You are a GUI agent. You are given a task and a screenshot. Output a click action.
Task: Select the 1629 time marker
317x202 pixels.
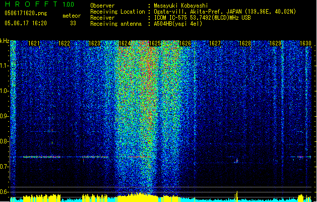(275, 43)
